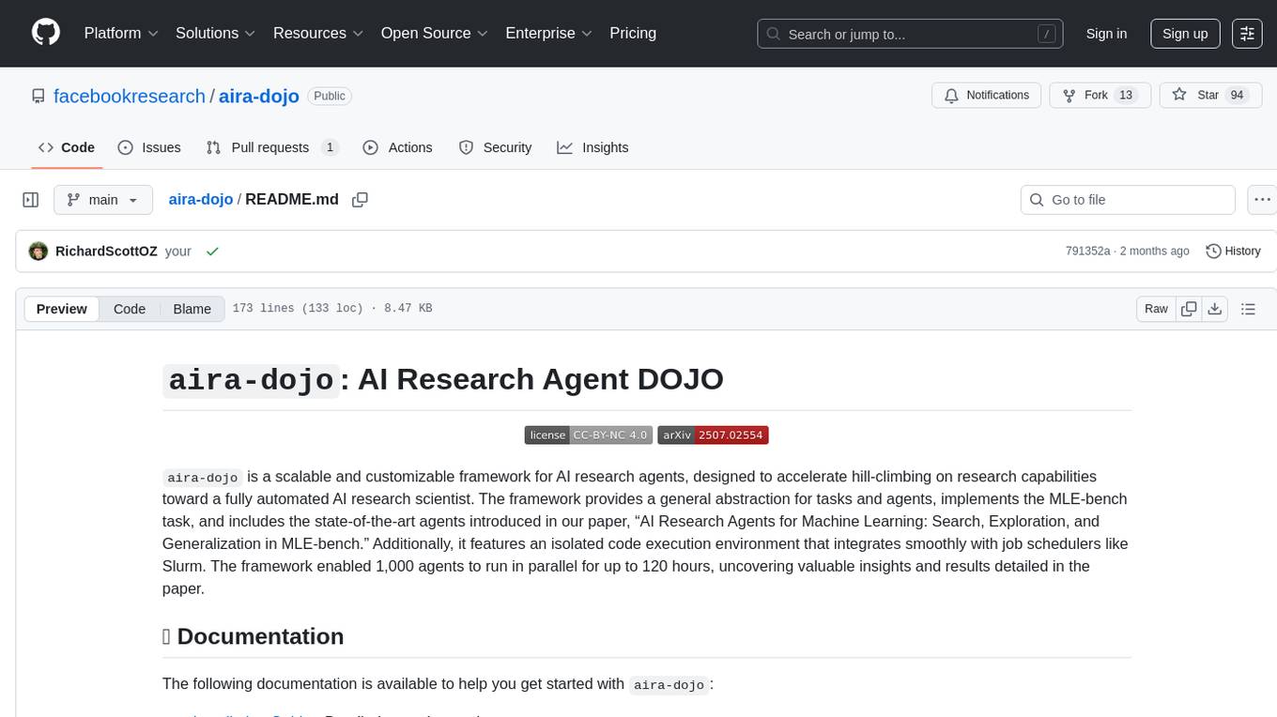Click the bell icon in Notifications
Viewport: 1277px width, 717px height.
952,96
